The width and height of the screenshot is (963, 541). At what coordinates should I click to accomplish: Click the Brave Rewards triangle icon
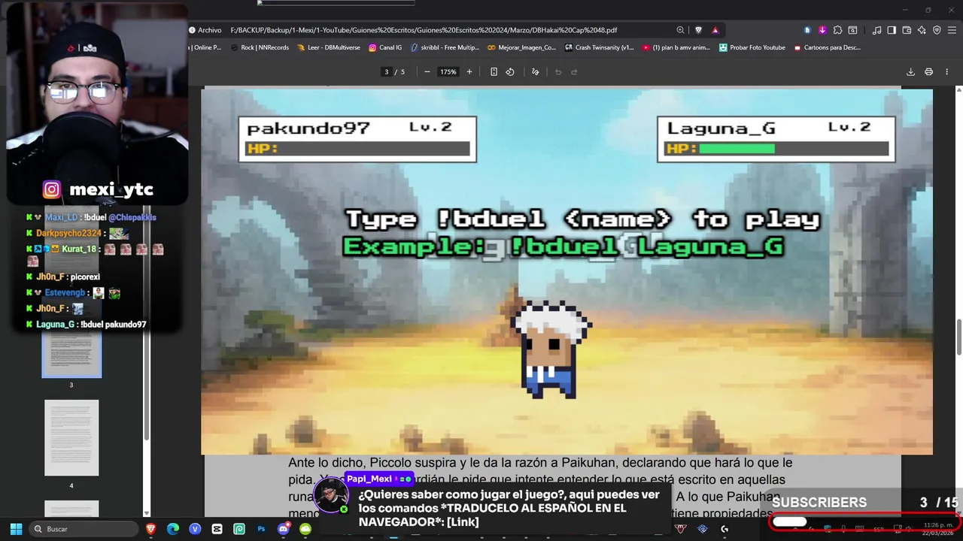coord(715,30)
